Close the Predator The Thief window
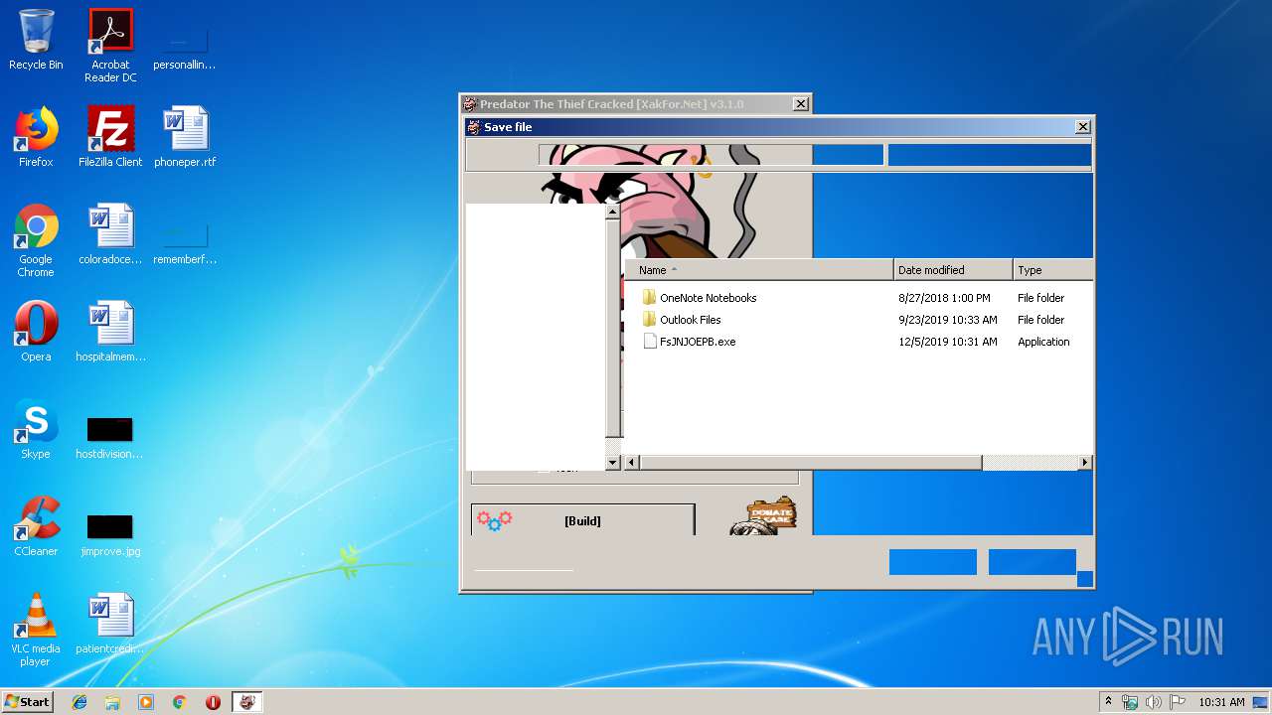 tap(800, 104)
